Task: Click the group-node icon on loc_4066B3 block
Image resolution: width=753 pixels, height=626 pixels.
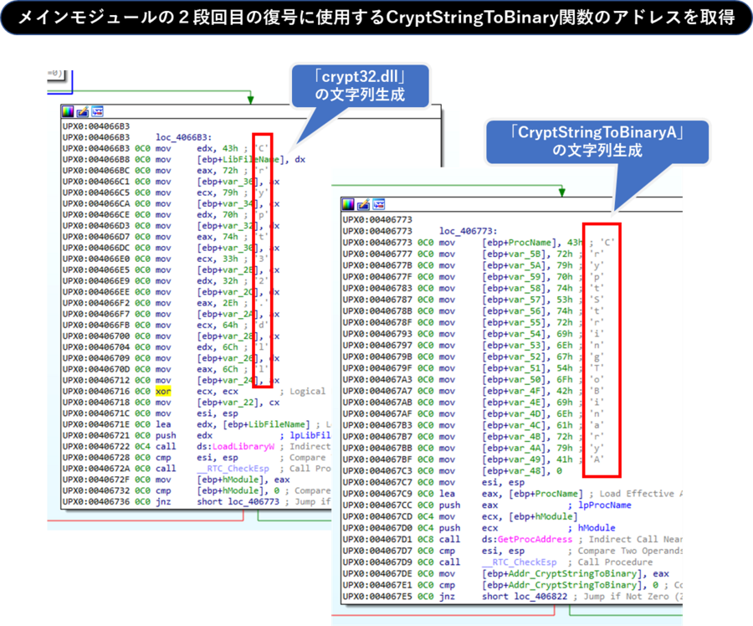Action: (x=97, y=111)
